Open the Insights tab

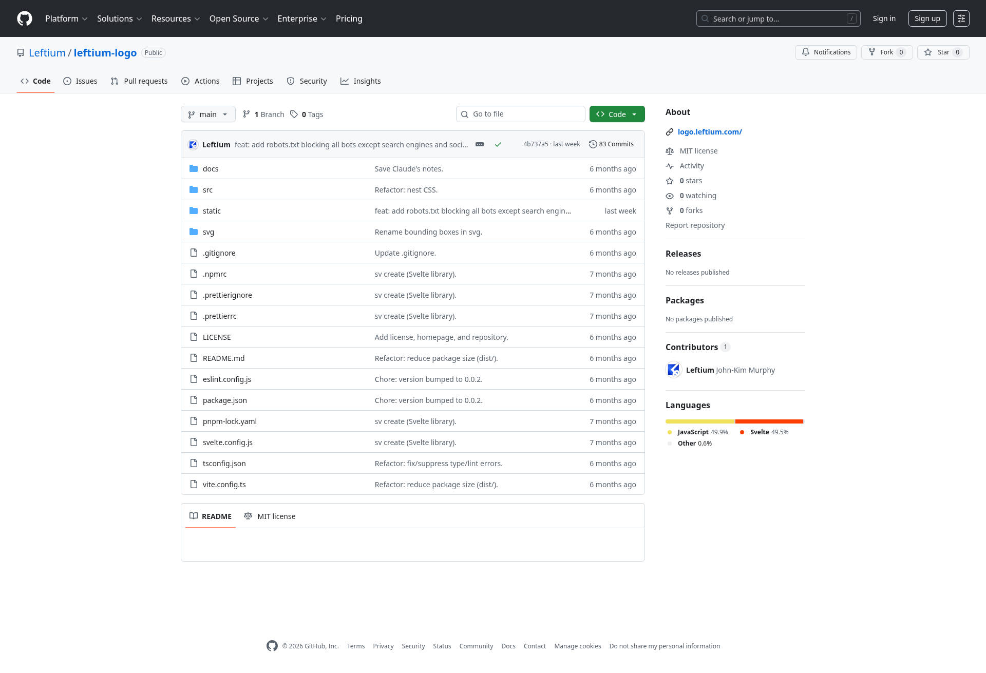tap(361, 81)
